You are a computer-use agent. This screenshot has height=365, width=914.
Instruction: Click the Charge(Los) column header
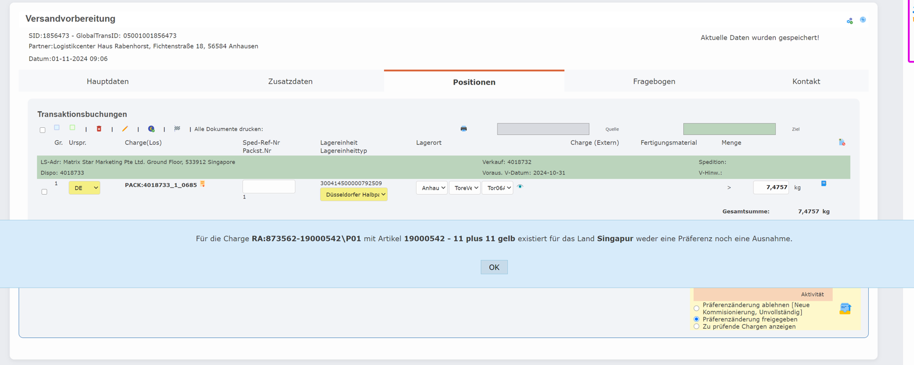143,143
